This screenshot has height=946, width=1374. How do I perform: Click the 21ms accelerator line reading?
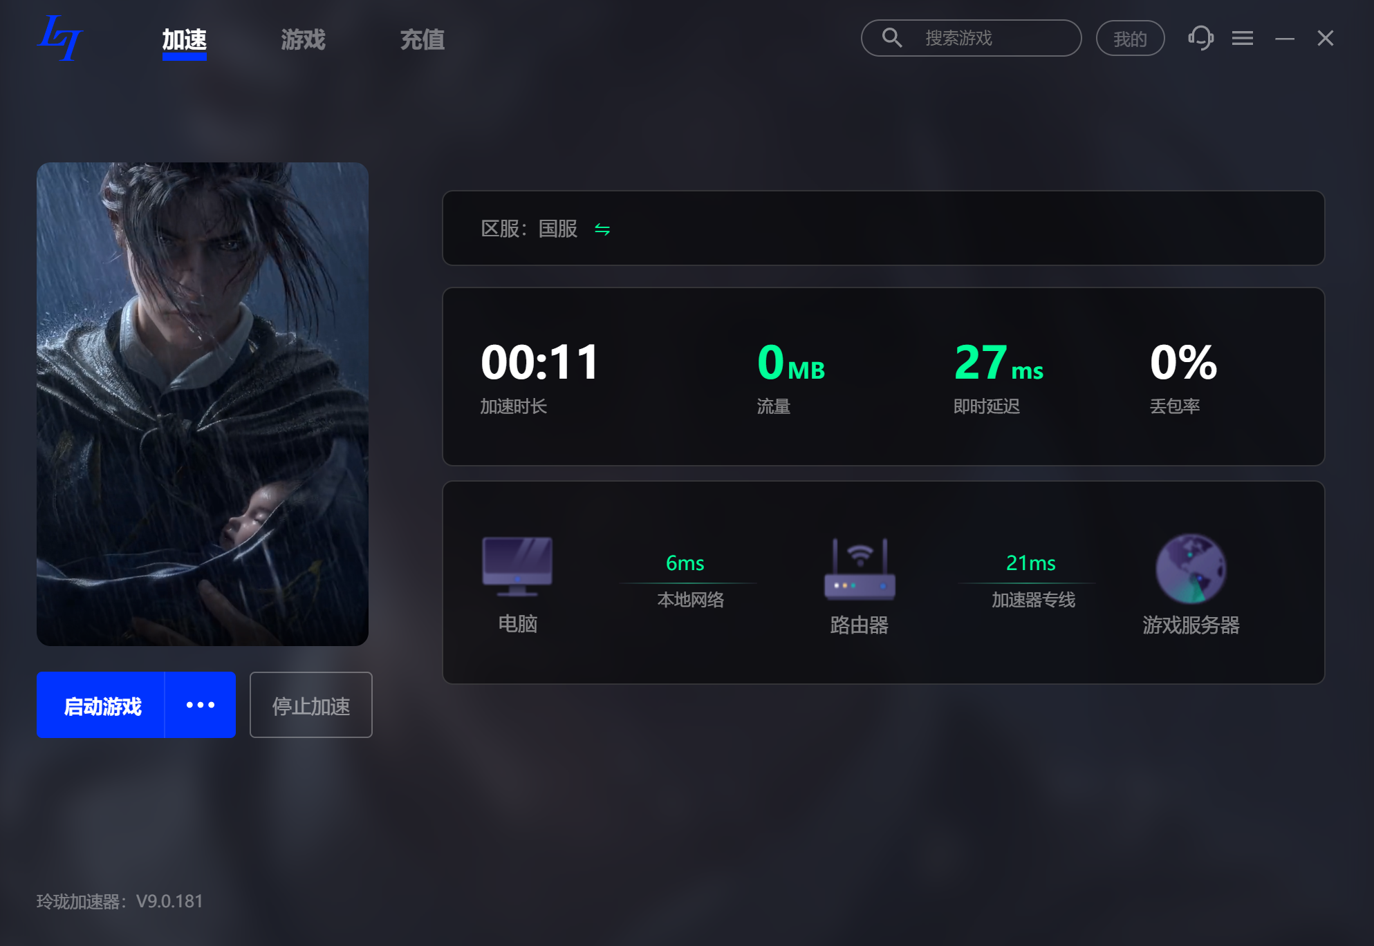pos(1030,563)
